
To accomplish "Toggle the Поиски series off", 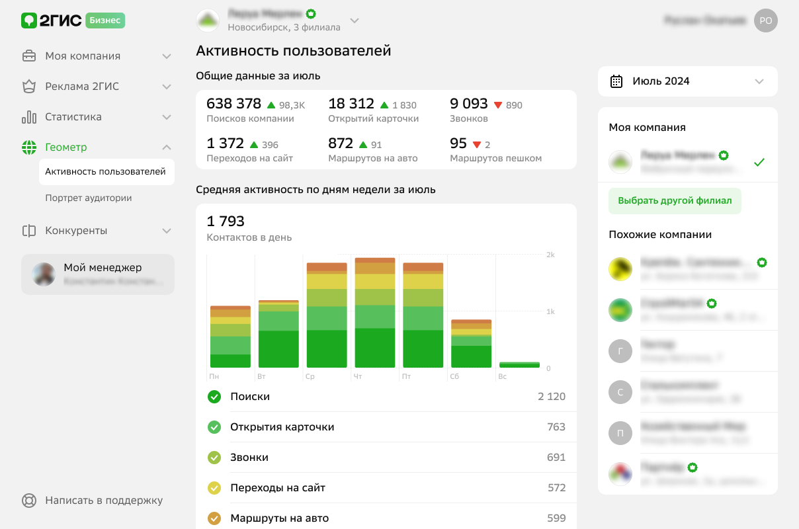I will pyautogui.click(x=214, y=397).
